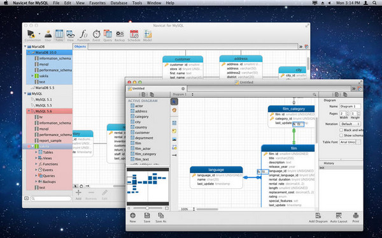
Task: Open the Database menu
Action: pos(119,3)
